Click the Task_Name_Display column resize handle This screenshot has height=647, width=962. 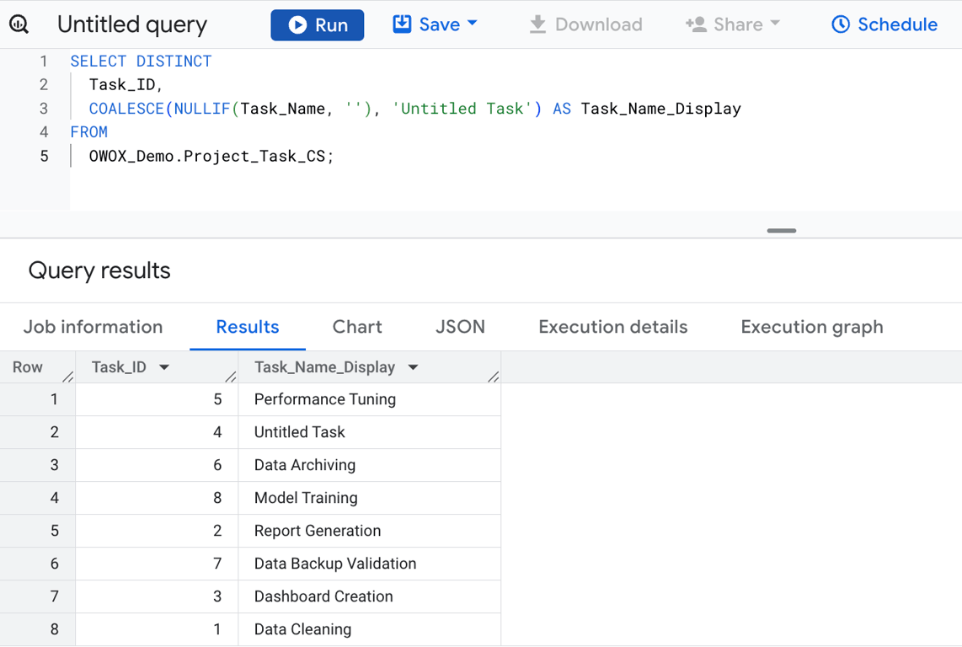pos(494,377)
